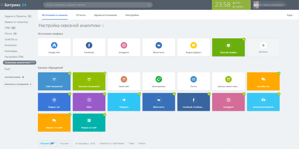299x149 pixels.
Task: Open the Google Ads traffic source icon
Action: 54,45
